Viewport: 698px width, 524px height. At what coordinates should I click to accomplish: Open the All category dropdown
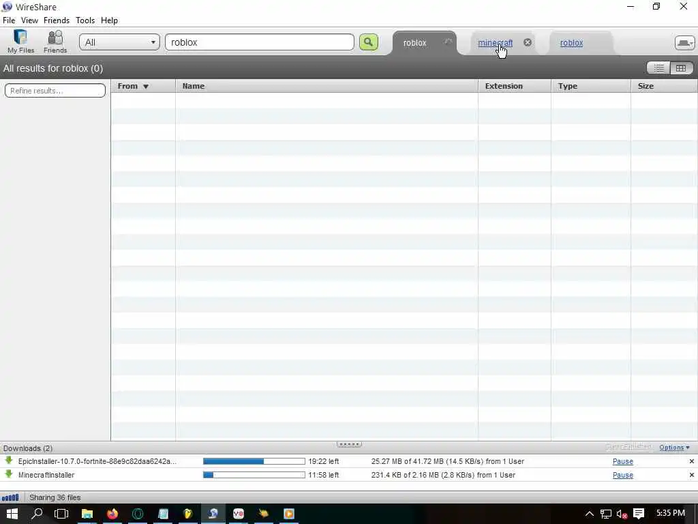pos(119,42)
